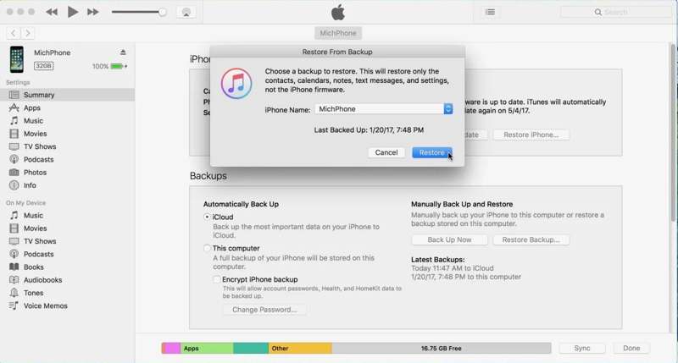The image size is (678, 363).
Task: Open Summary in the Settings sidebar
Action: point(39,95)
